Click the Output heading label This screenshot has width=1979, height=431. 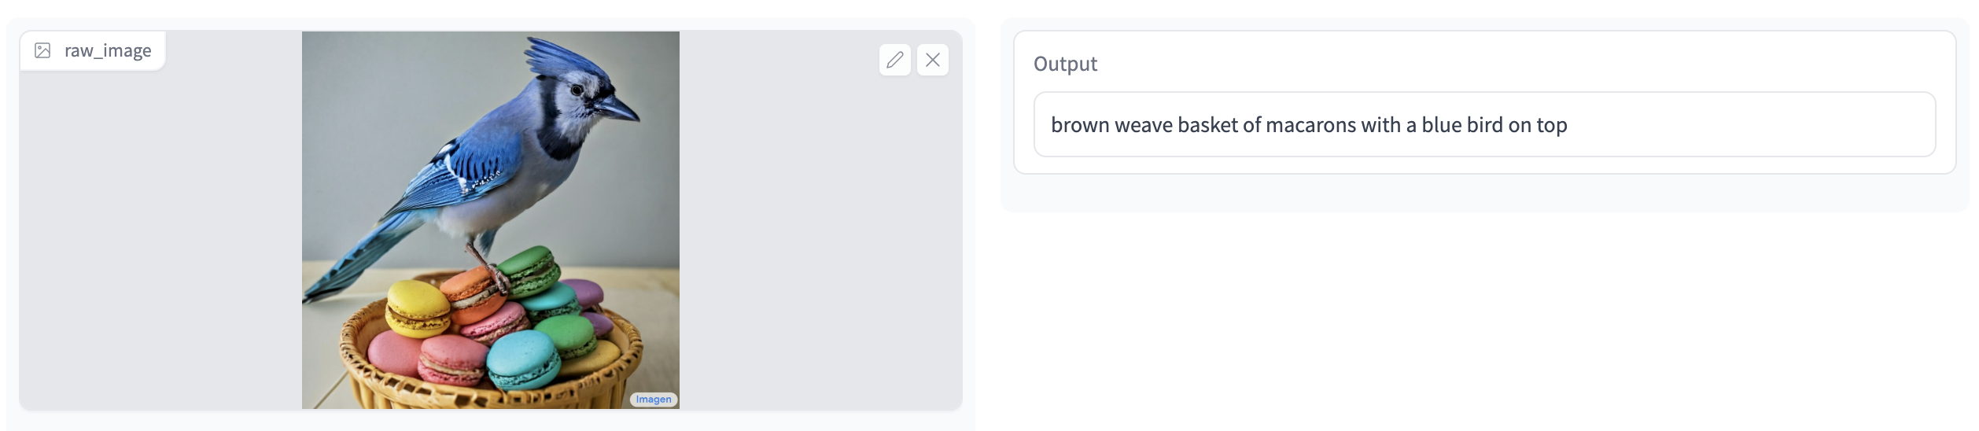coord(1065,64)
